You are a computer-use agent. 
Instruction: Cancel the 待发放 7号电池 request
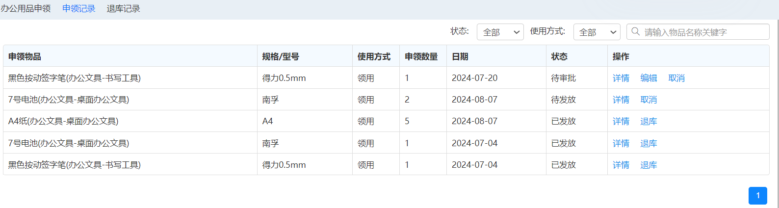pos(649,100)
